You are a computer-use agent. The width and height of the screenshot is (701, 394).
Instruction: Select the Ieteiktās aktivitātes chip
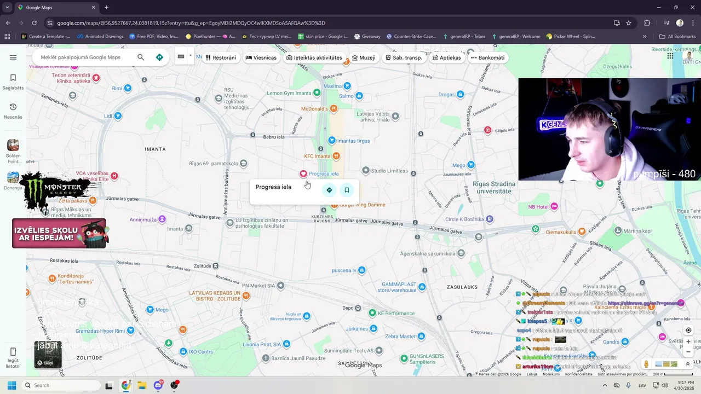click(x=314, y=57)
